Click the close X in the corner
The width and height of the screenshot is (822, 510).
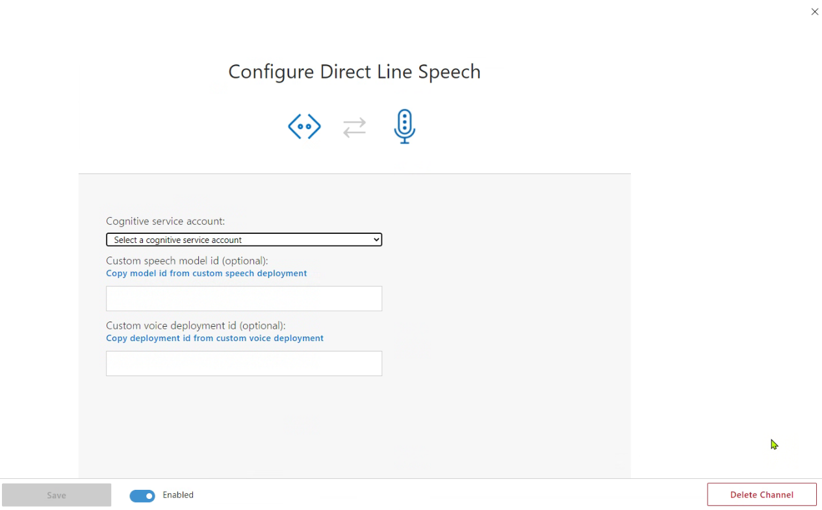tap(814, 11)
